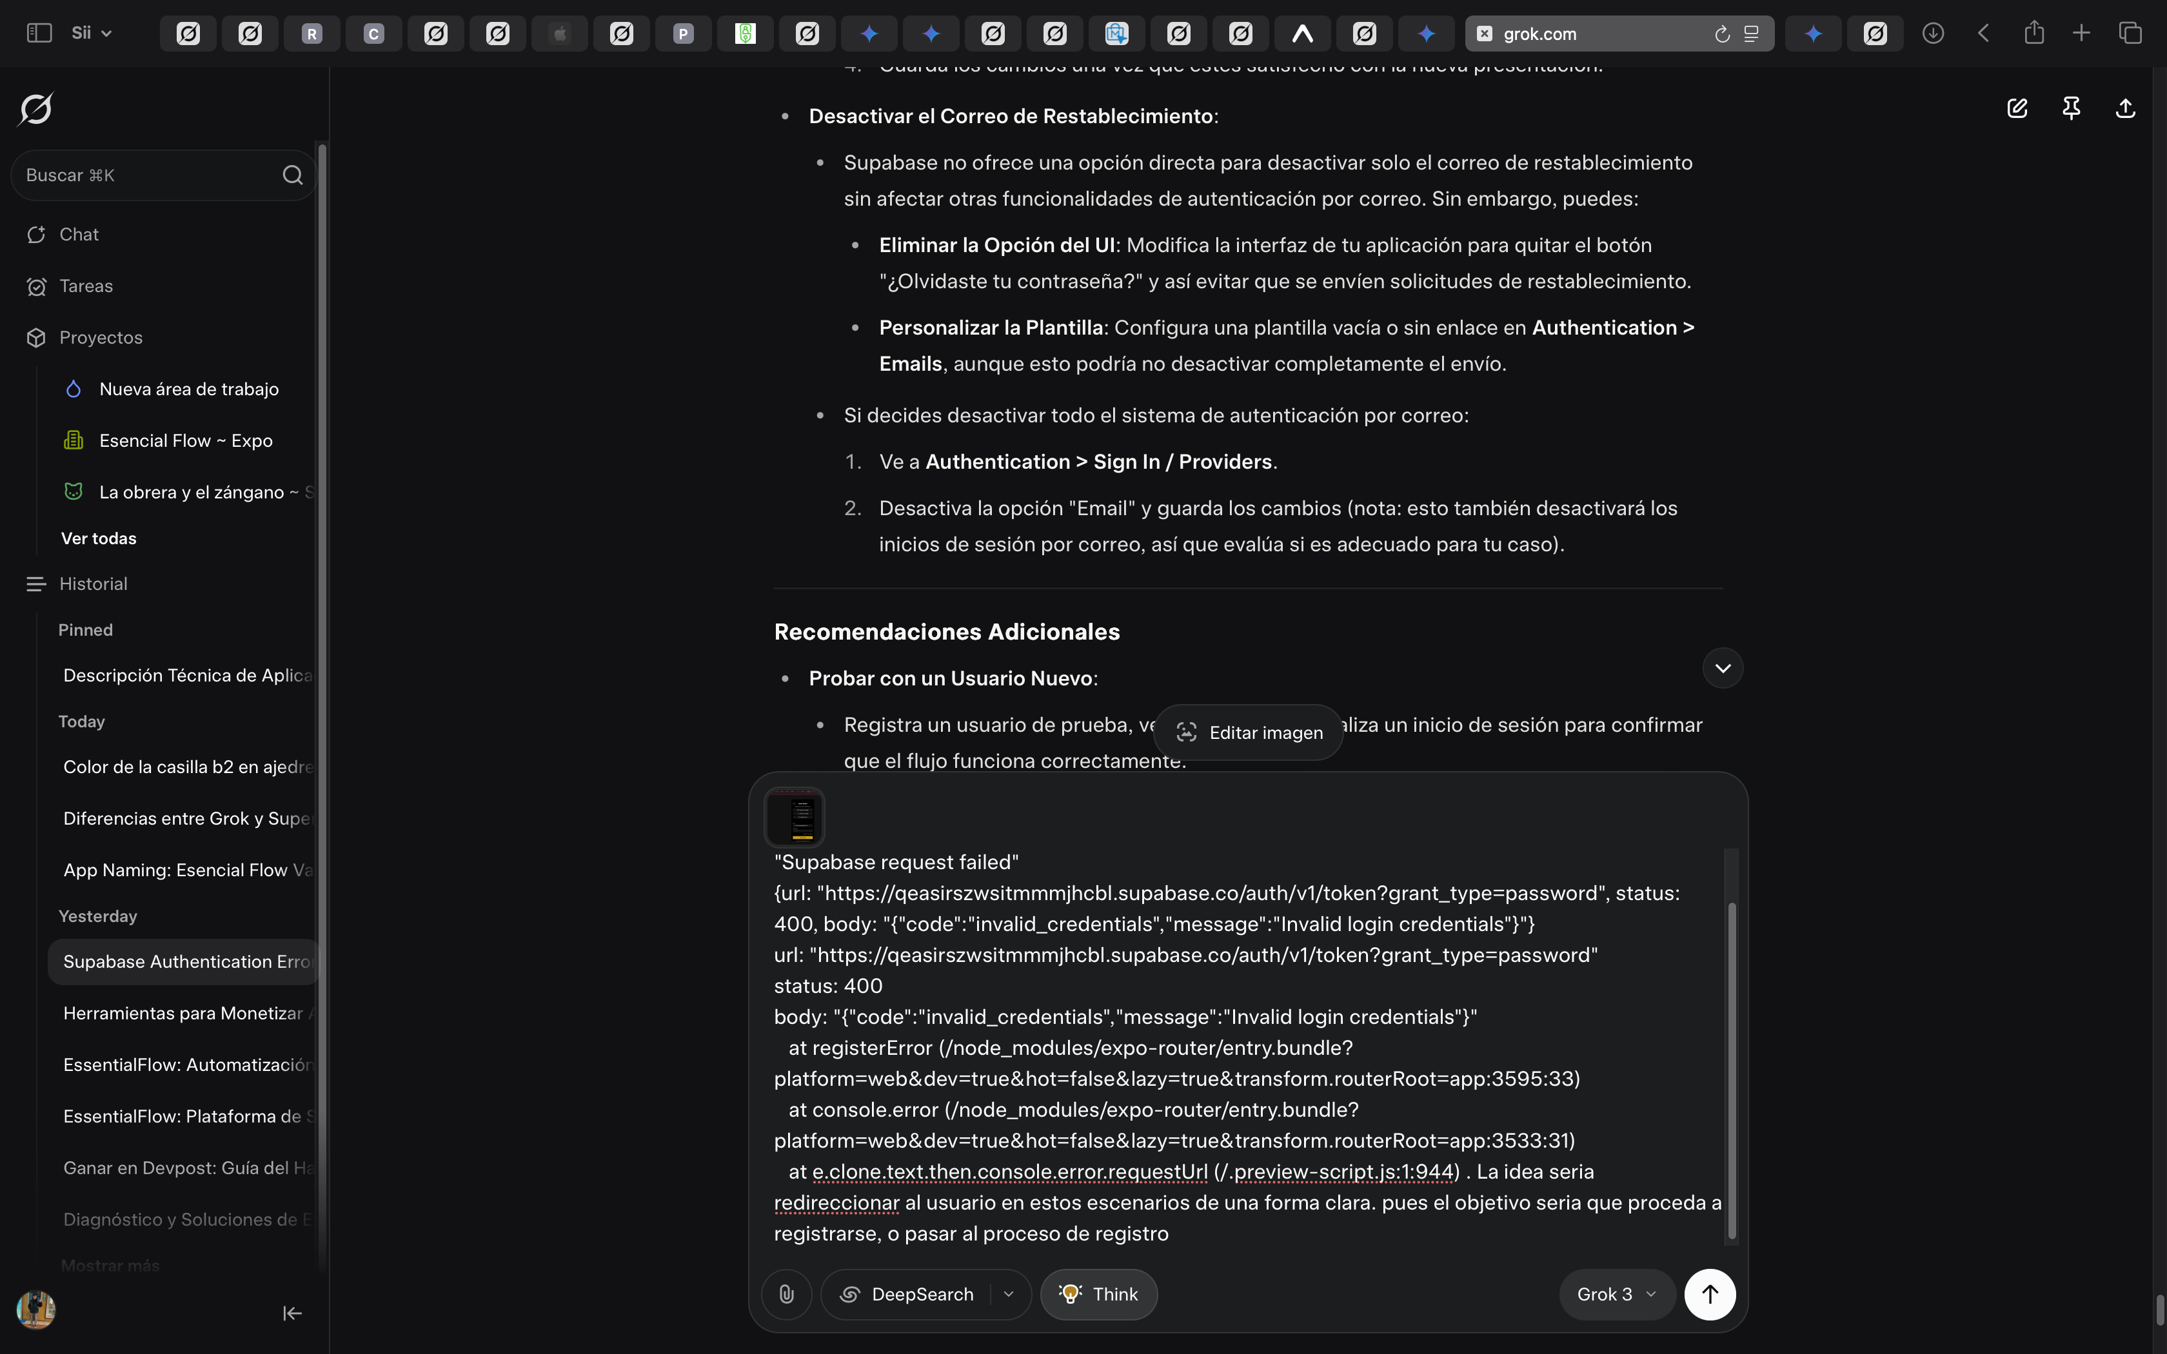2167x1354 pixels.
Task: Open Tareas in the sidebar
Action: pos(86,286)
